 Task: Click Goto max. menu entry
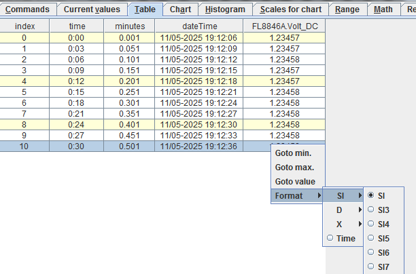[294, 168]
